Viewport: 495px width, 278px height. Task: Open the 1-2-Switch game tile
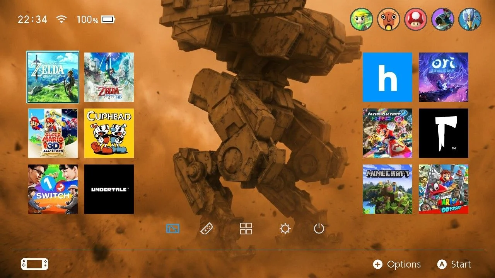coord(53,189)
